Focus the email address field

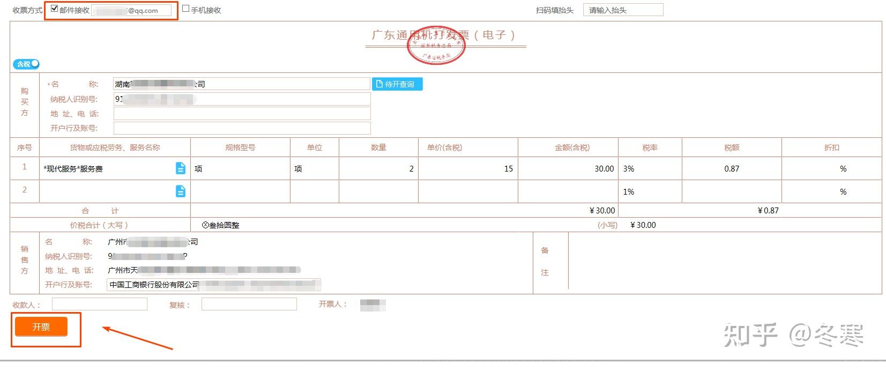tap(132, 10)
